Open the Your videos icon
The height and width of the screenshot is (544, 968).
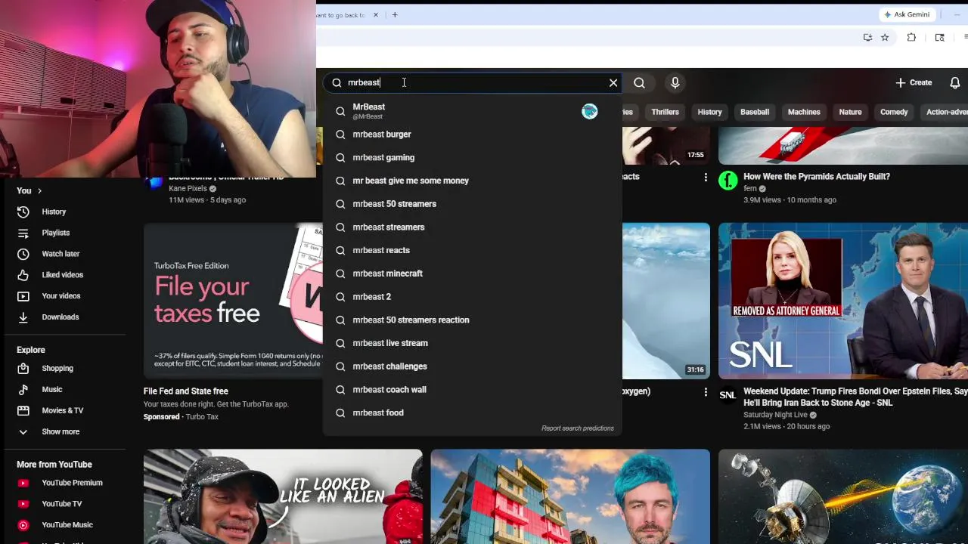(x=23, y=296)
